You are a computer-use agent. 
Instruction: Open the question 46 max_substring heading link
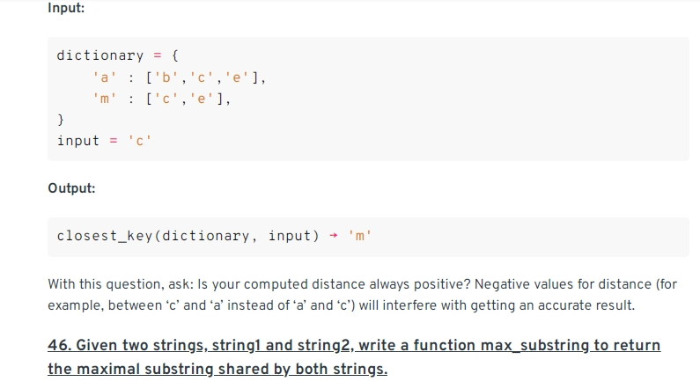pos(354,357)
